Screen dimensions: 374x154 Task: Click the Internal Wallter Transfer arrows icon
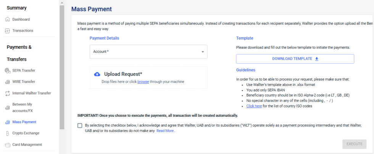coord(7,93)
